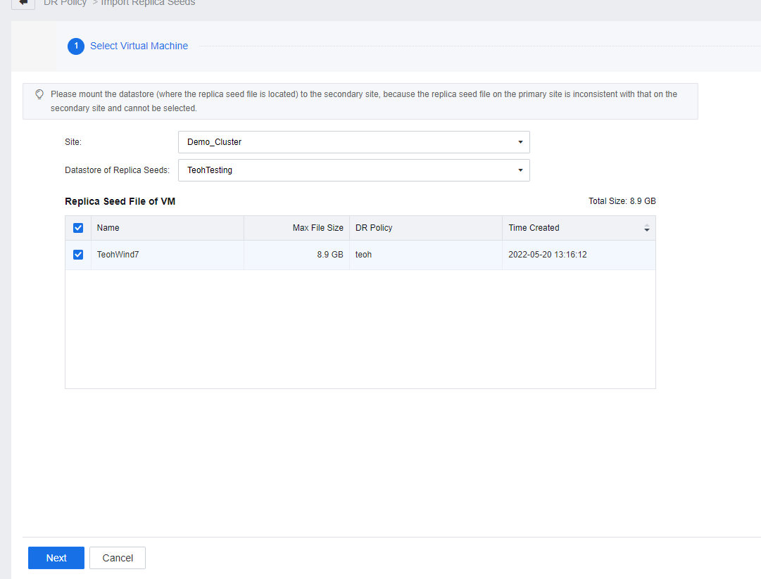Uncheck the TeohWind7 row checkbox
Viewport: 761px width, 579px height.
point(78,255)
